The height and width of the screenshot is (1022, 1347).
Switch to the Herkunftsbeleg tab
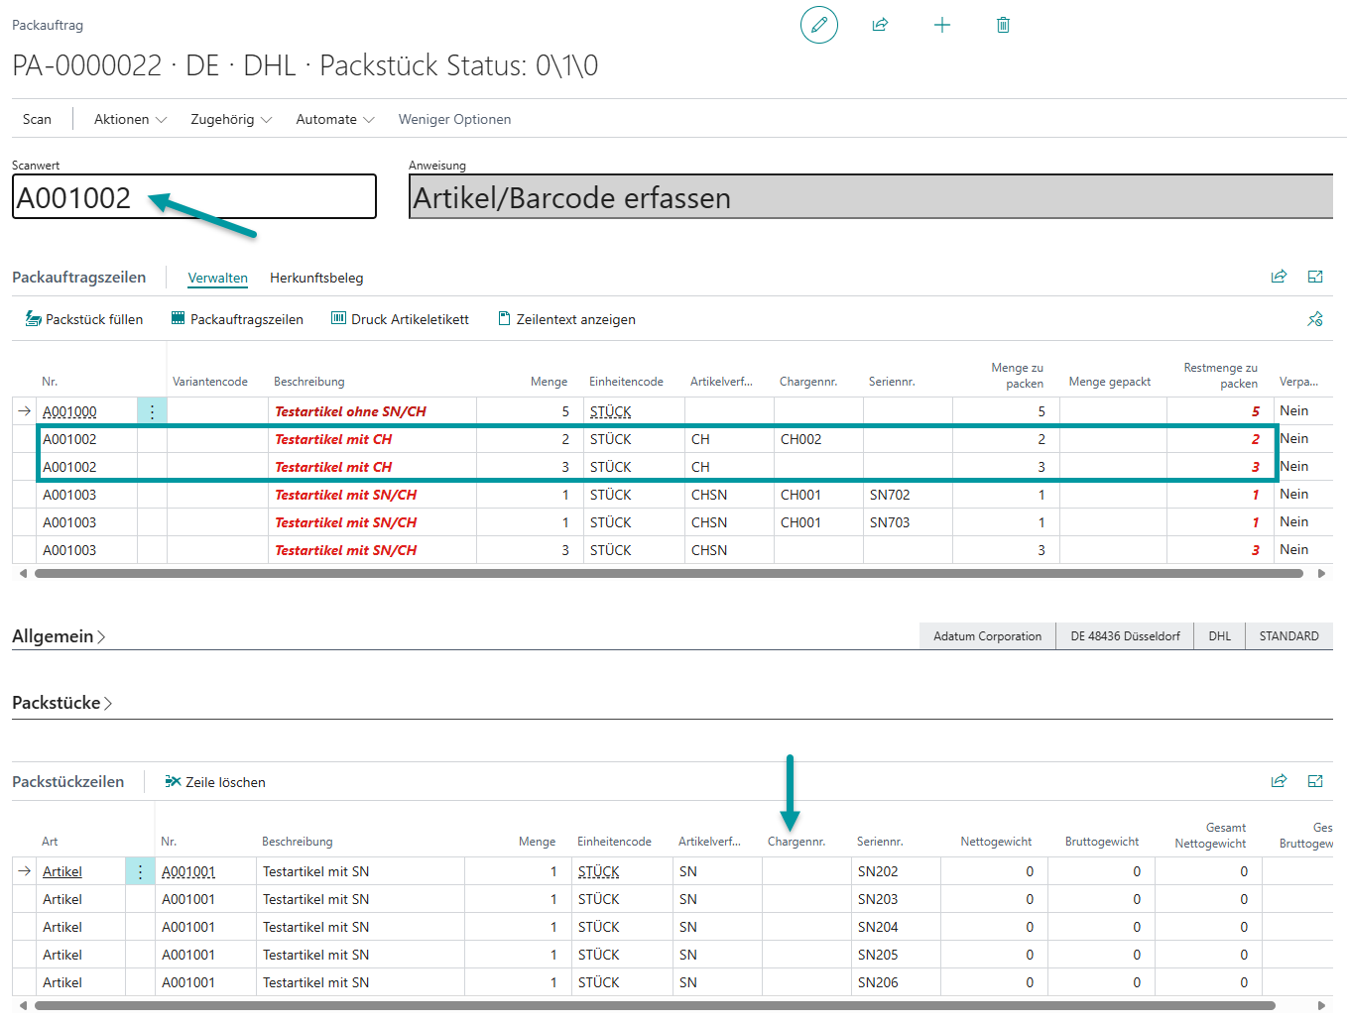316,278
